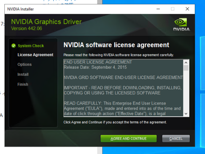This screenshot has width=205, height=154.
Task: Click the license scrollbar down arrow
Action: click(186, 114)
